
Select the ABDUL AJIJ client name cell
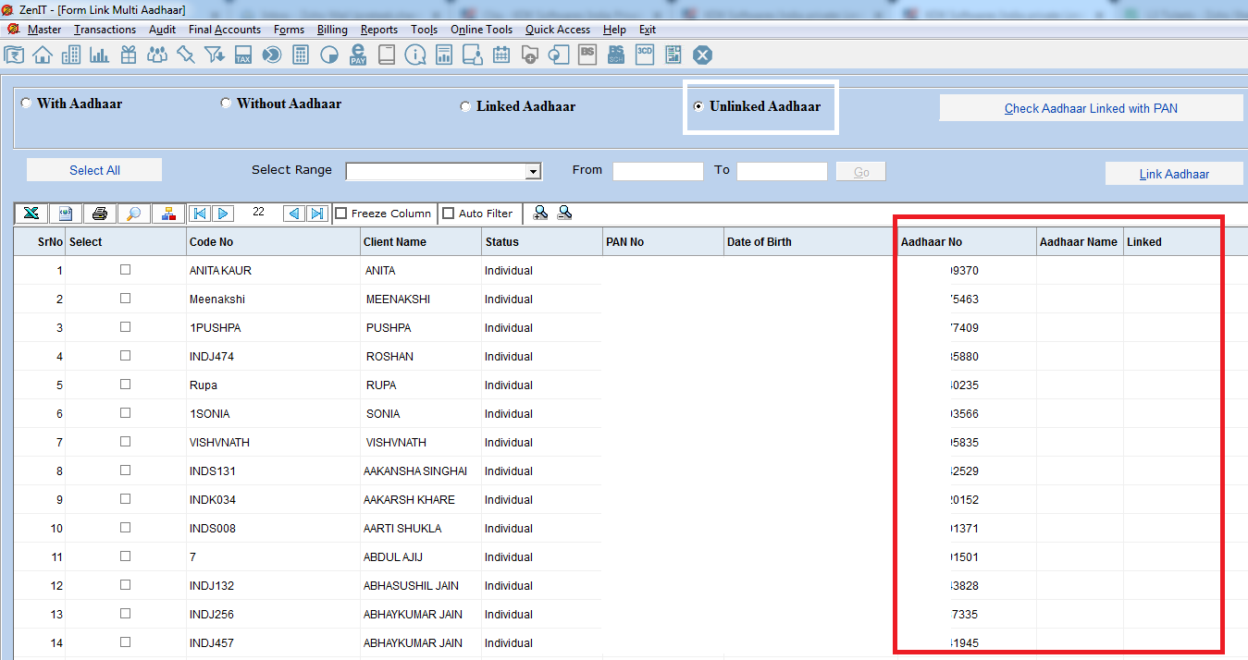tap(421, 557)
